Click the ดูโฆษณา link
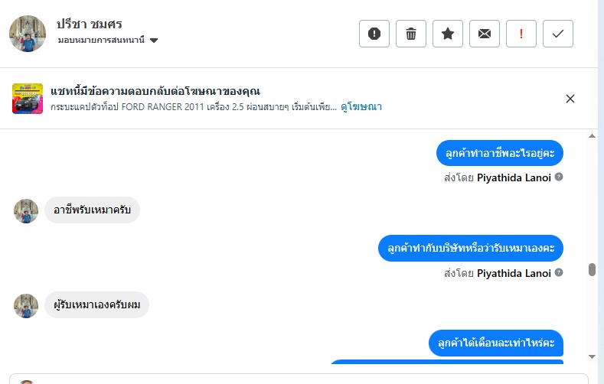604x384 pixels. (361, 107)
